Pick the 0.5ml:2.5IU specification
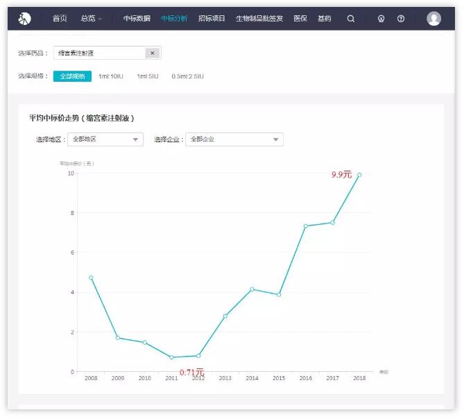Viewport: 464px width, 419px height. pyautogui.click(x=187, y=76)
